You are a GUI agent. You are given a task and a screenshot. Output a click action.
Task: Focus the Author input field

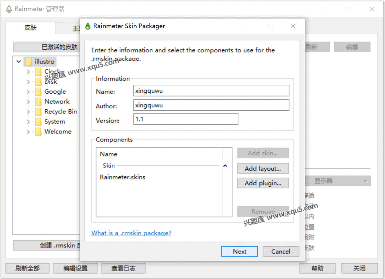pos(211,105)
